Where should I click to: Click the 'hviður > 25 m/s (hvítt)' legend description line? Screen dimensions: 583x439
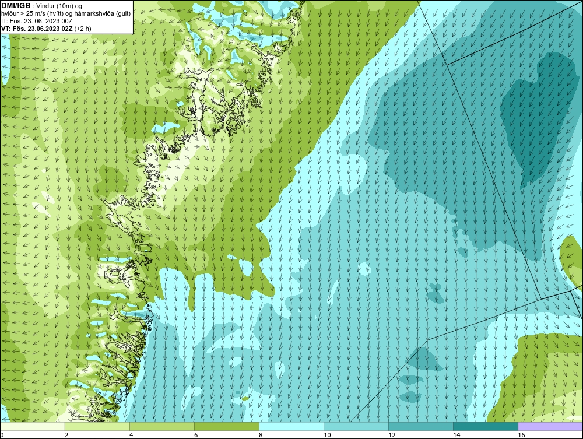[66, 13]
